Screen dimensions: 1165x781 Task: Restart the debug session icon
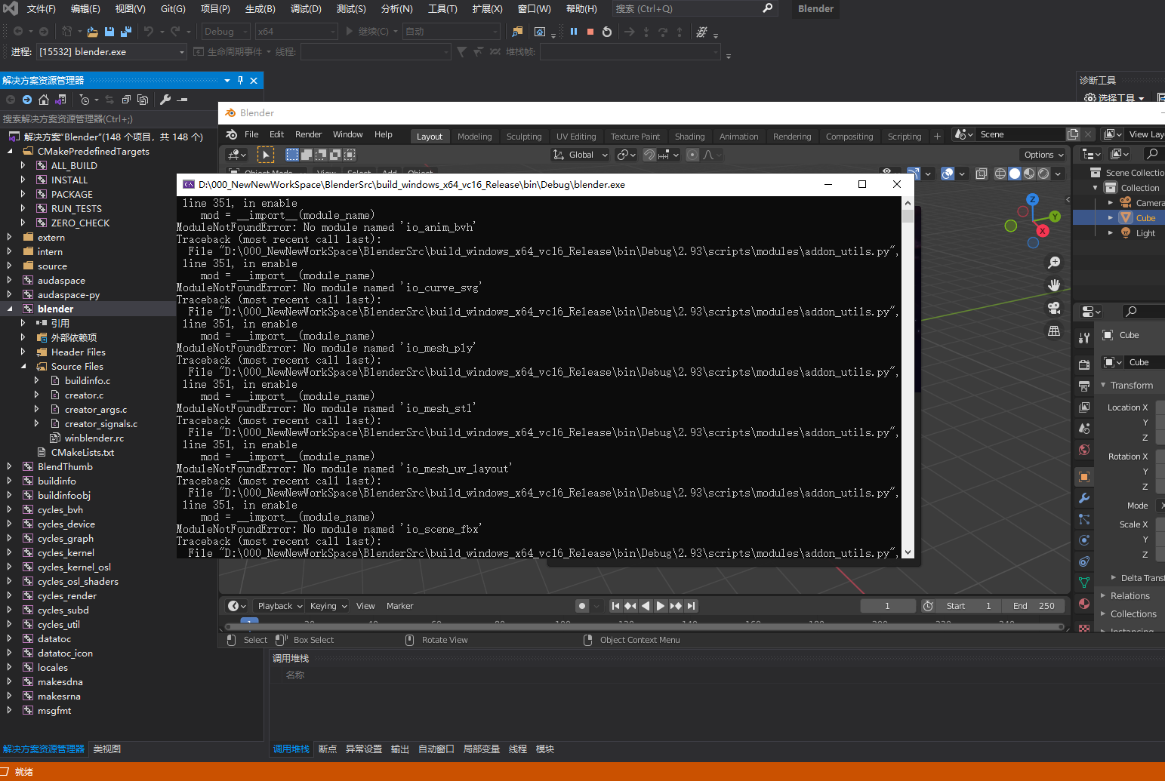pyautogui.click(x=607, y=32)
